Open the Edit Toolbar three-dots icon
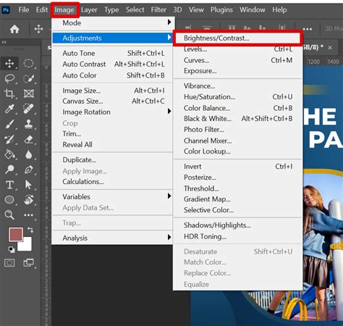 click(x=28, y=215)
